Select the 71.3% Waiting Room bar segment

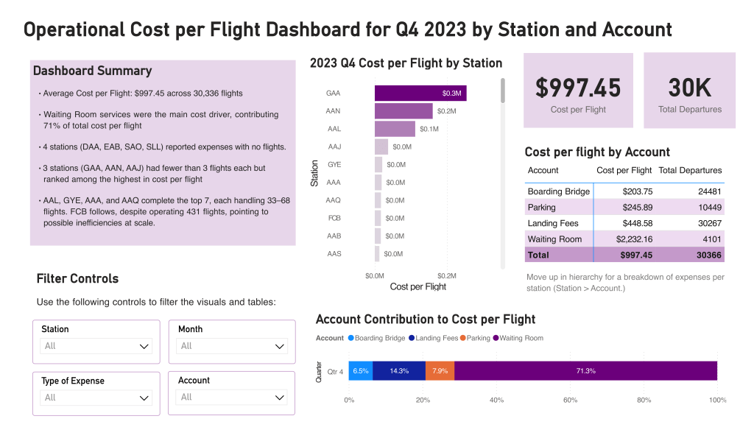(585, 371)
